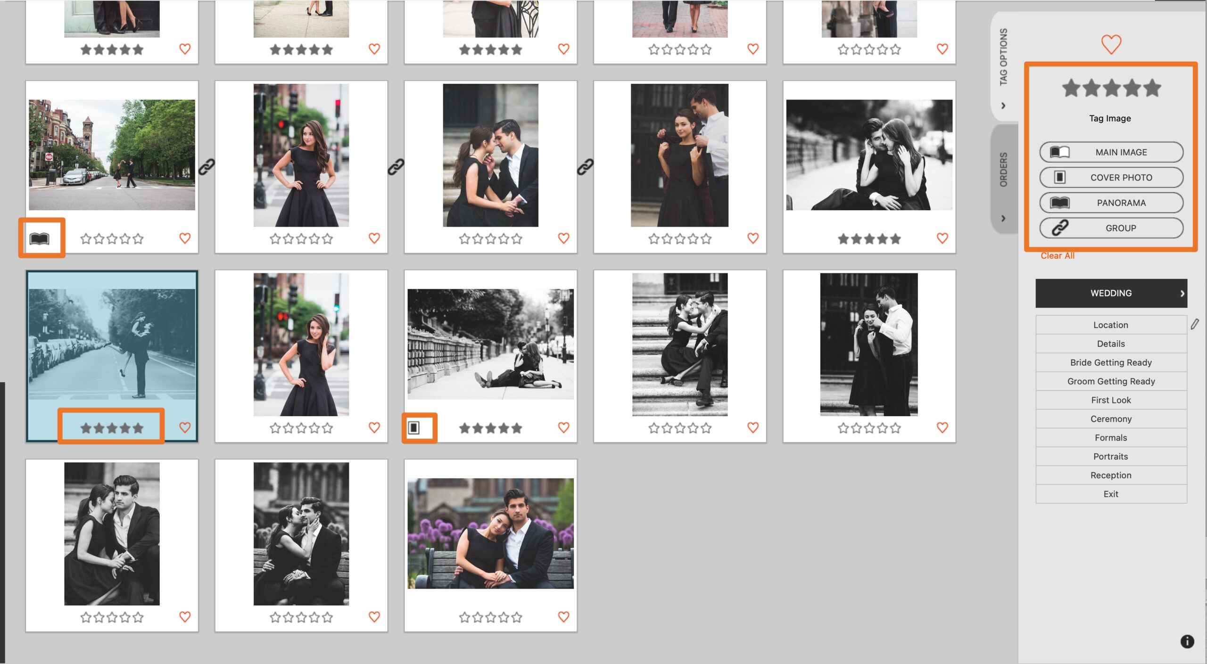
Task: Rate the black-and-white bench kiss photo
Action: pos(301,617)
